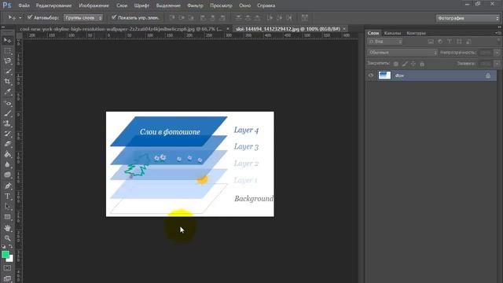
Task: Select the Clone Stamp tool
Action: point(7,123)
